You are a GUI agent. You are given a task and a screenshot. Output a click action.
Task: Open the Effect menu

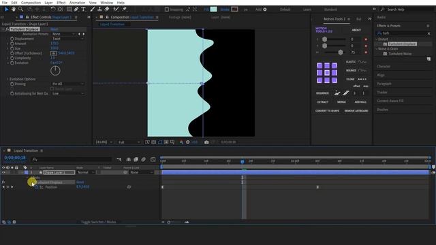click(61, 3)
